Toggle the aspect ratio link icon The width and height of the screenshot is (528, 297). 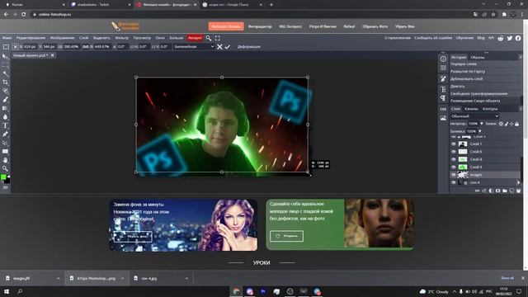click(x=86, y=47)
